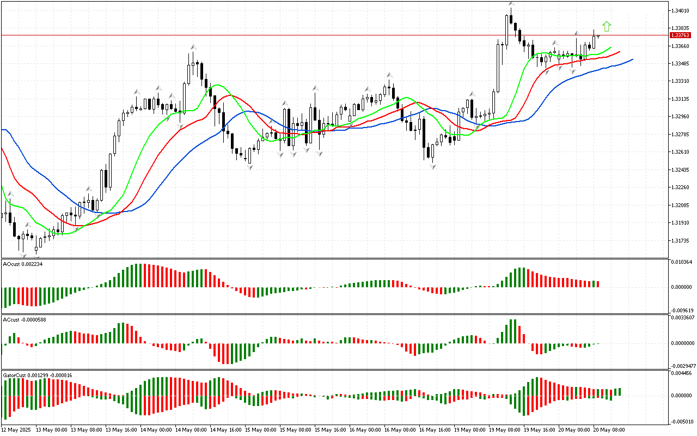Select the green Alligator line at its right end
This screenshot has width=697, height=436.
click(610, 48)
